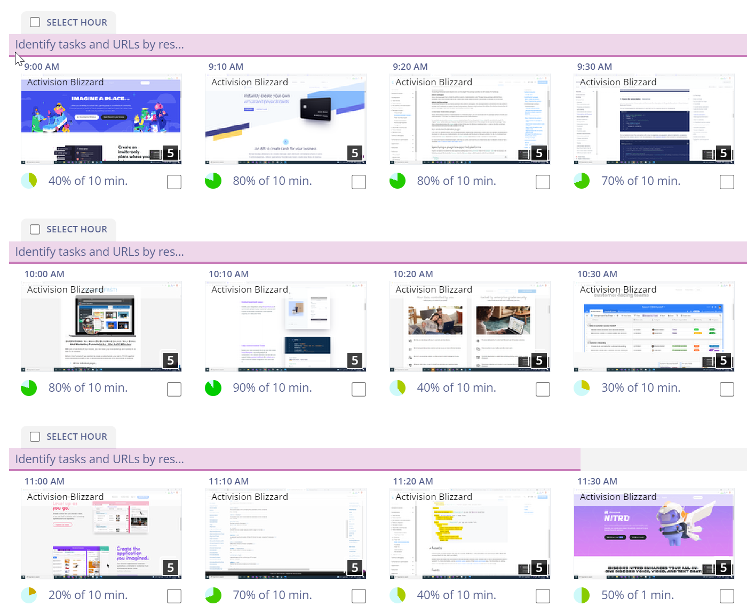
Task: Open the 11 AM task bar "Identify tasks and URLs"
Action: (x=295, y=459)
